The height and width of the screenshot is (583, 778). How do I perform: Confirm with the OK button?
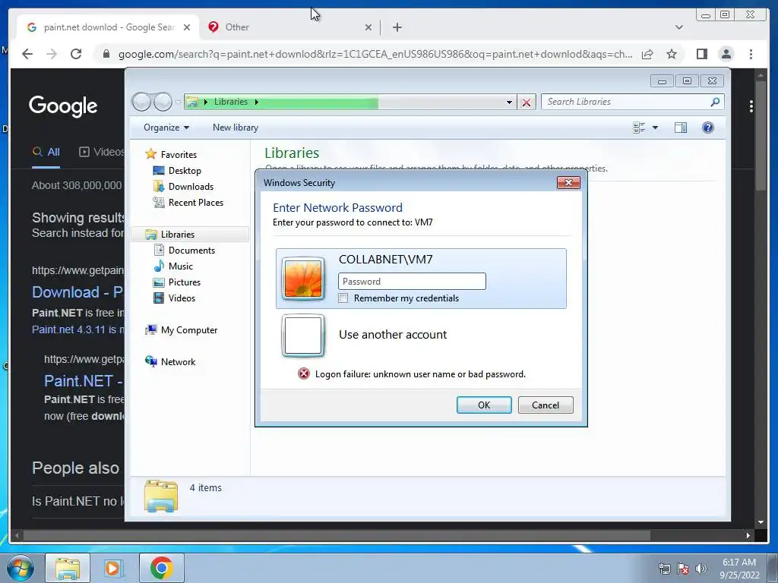click(484, 405)
